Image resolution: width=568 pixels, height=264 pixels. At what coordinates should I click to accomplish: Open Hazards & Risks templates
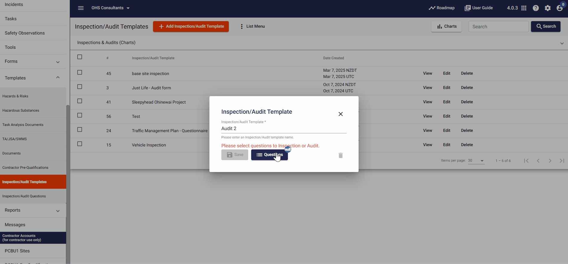tap(33, 96)
